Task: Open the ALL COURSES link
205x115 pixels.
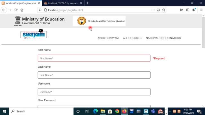Action: point(132,38)
